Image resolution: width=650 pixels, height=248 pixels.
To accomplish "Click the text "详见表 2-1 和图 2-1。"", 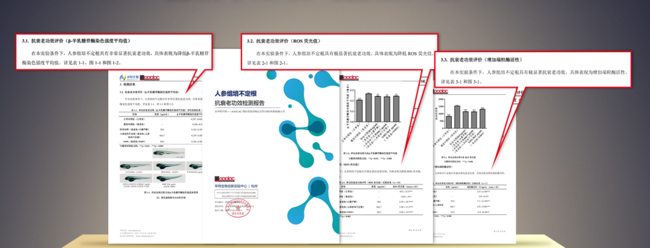I will click(x=267, y=63).
